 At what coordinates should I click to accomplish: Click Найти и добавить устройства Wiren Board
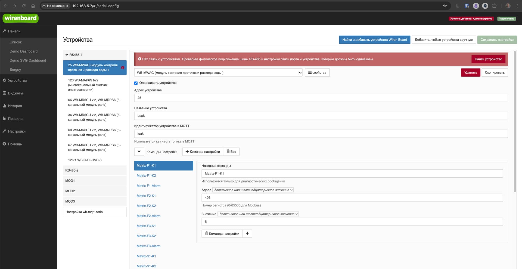pyautogui.click(x=375, y=40)
